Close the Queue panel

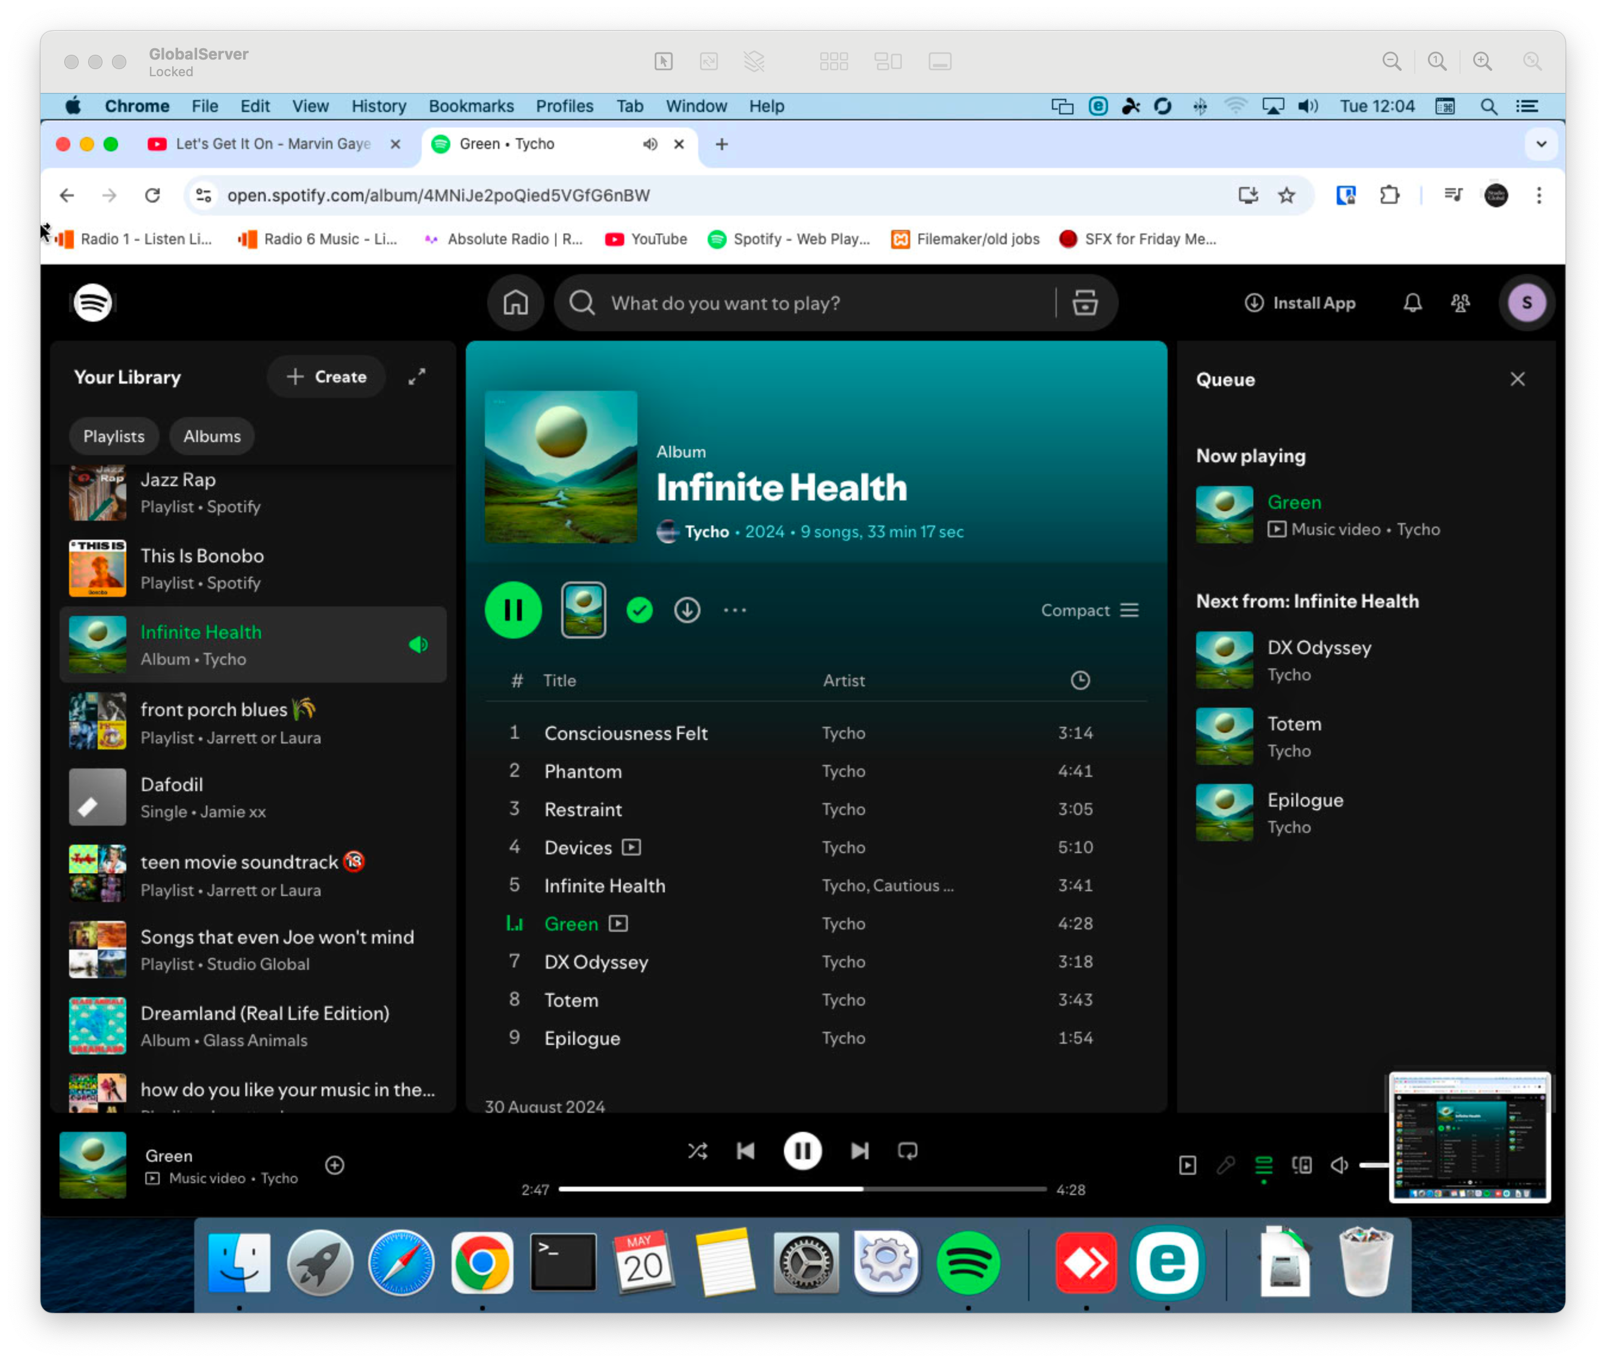coord(1517,379)
